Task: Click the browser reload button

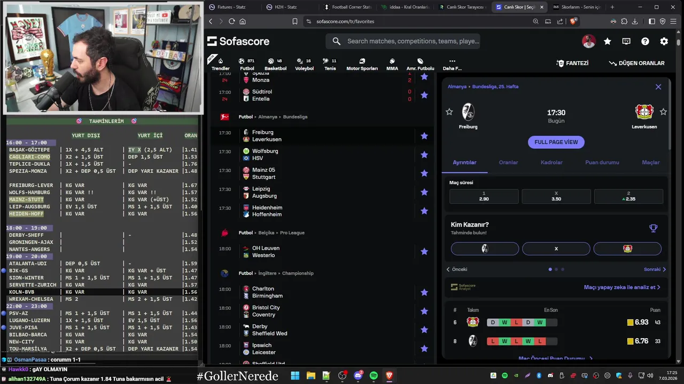Action: click(231, 21)
